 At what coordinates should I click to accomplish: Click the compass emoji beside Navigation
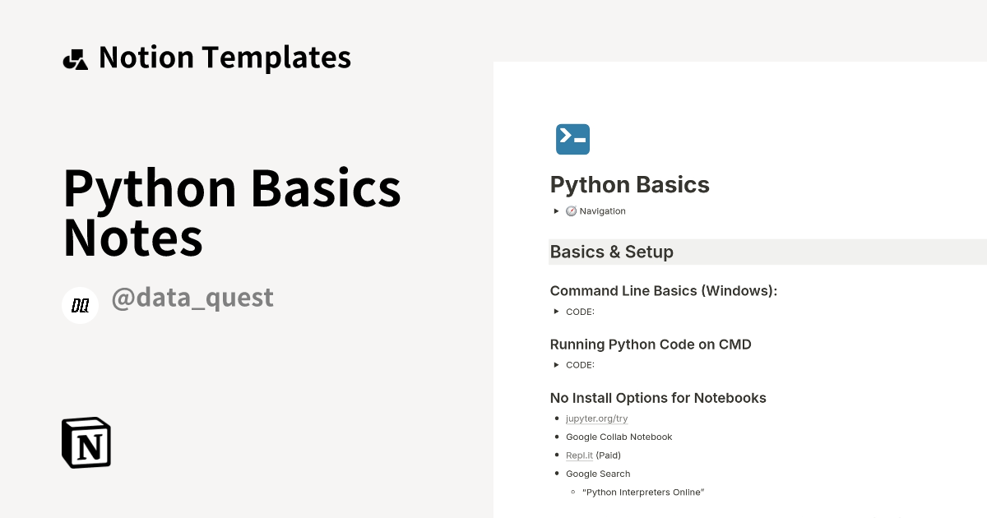[x=571, y=210]
